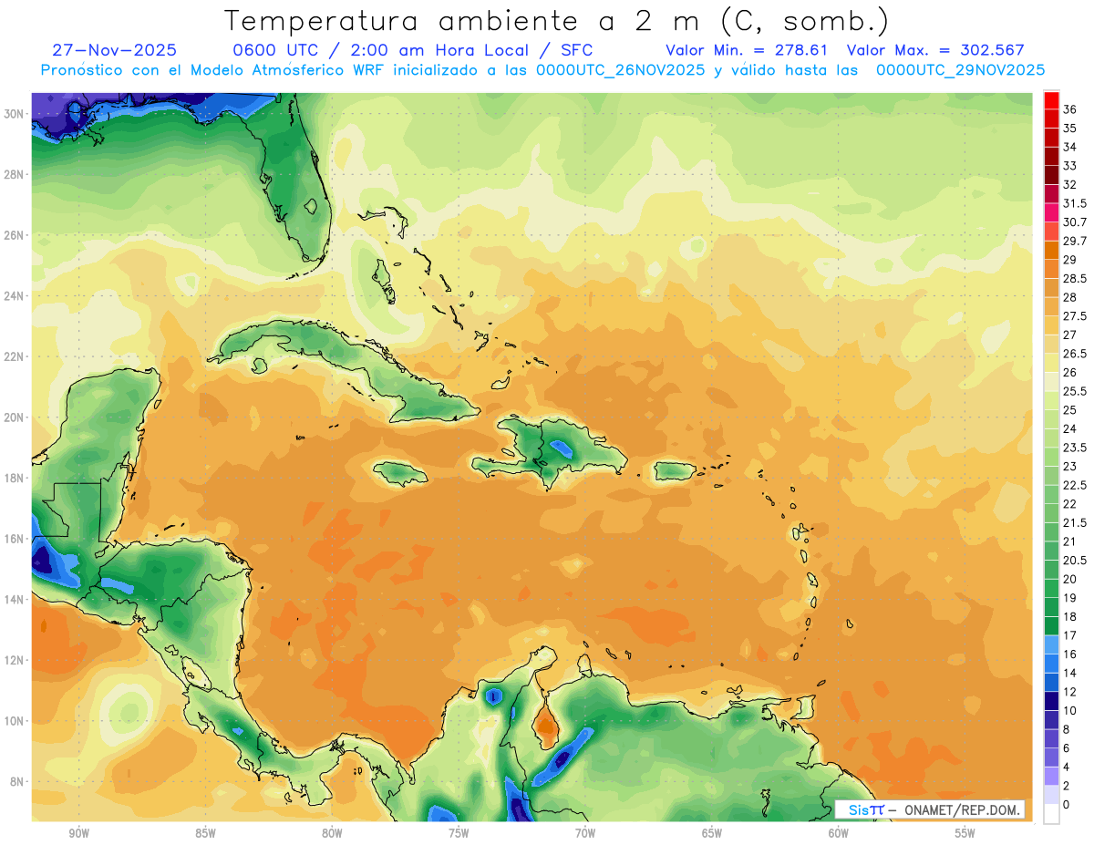
Task: Click the '85W' longitude label
Action: pos(205,833)
